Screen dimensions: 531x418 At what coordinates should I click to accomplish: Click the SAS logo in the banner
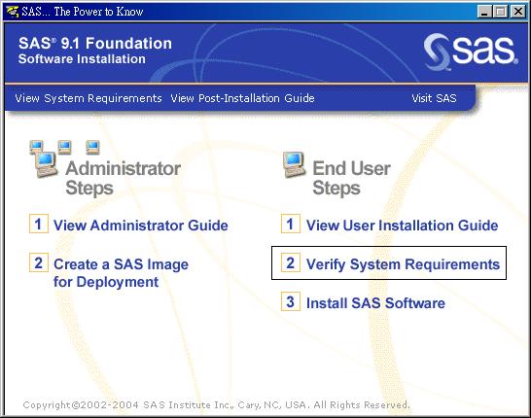[x=471, y=52]
